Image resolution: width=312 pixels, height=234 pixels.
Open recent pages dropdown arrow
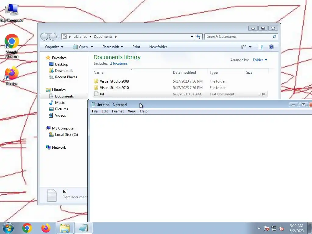(x=59, y=37)
